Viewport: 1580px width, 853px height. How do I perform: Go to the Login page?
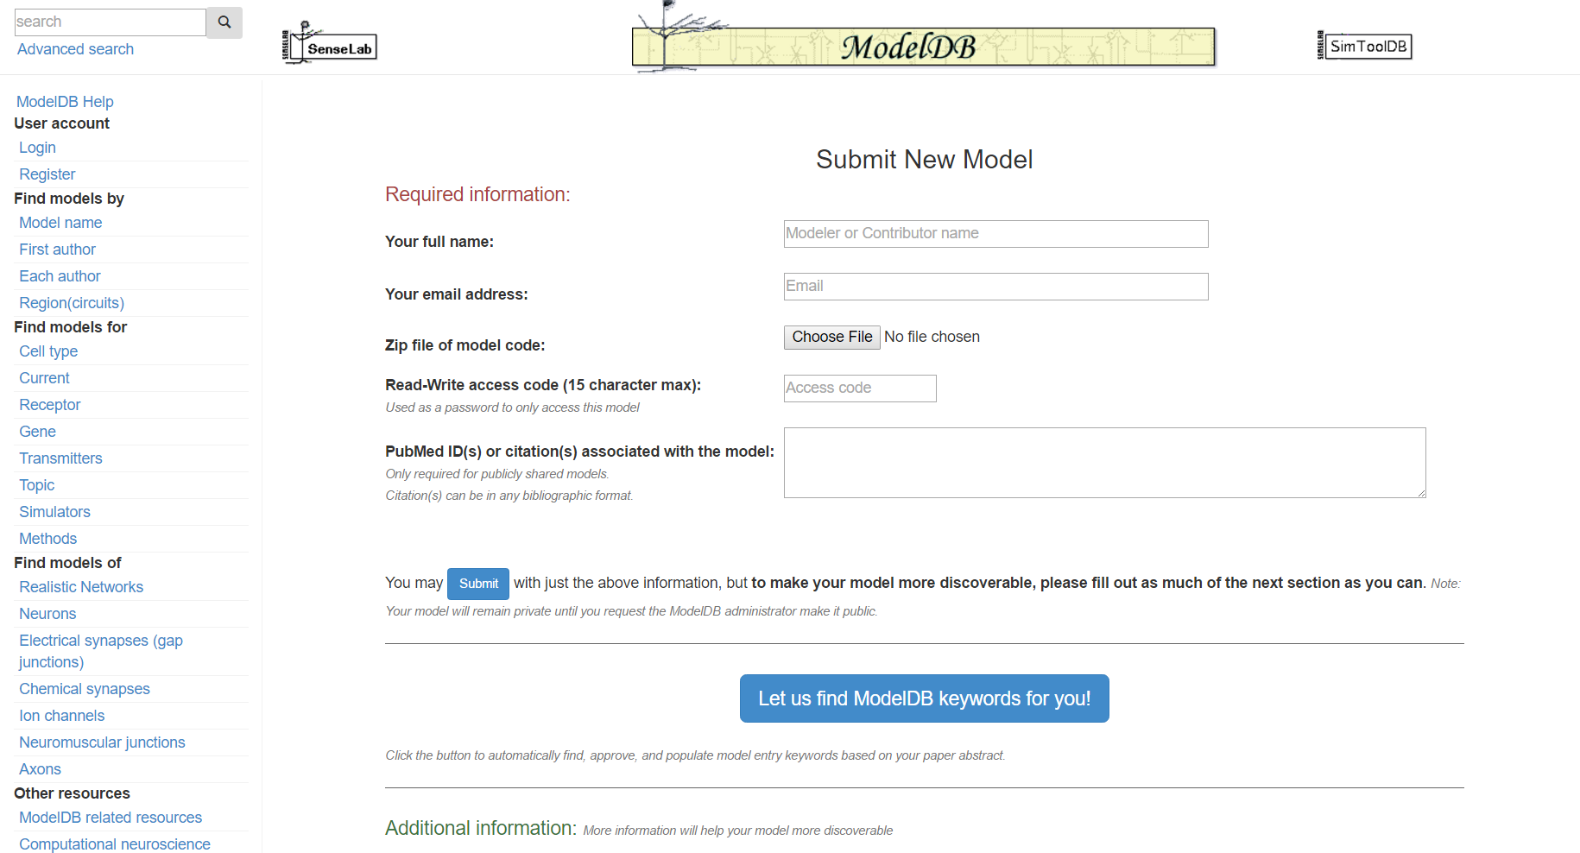pyautogui.click(x=37, y=148)
